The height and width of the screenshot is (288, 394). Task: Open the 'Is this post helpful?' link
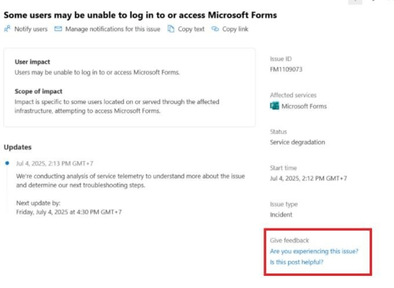[297, 262]
